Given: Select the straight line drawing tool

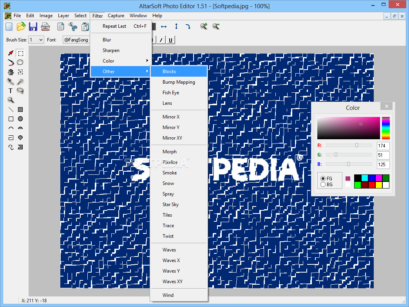Looking at the screenshot, I should pos(11,110).
